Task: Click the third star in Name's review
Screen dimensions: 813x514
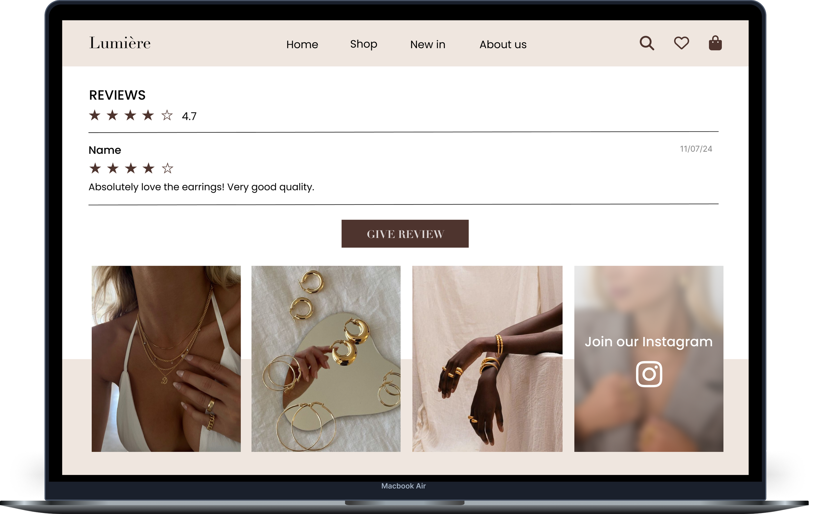Action: click(x=131, y=168)
